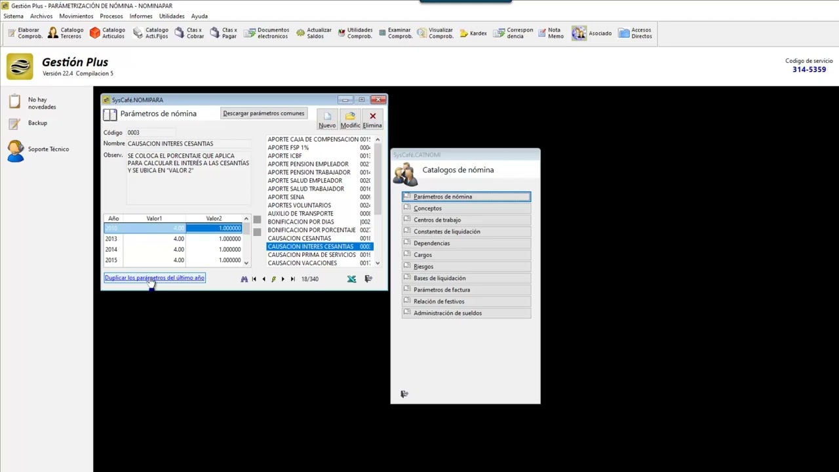Open Catalogo Articulos toolbar icon
This screenshot has height=472, width=839.
coord(107,33)
